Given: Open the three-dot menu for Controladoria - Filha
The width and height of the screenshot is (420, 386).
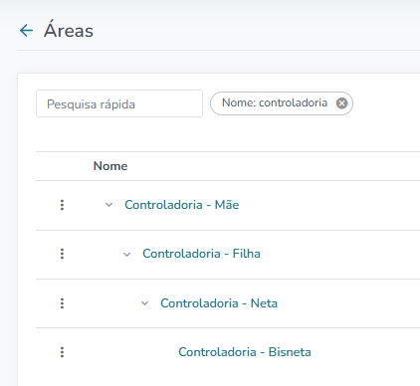Looking at the screenshot, I should click(62, 254).
